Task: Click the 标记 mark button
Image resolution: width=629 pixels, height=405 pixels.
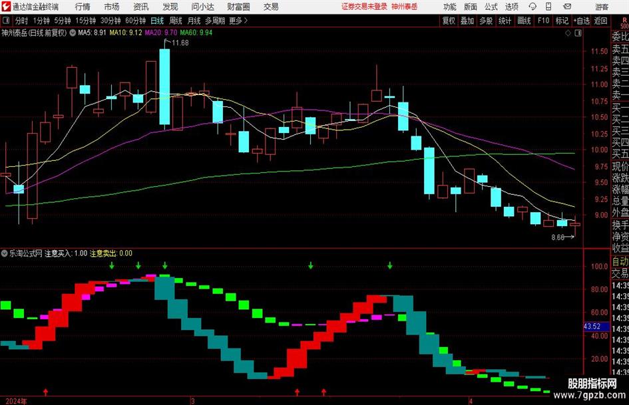Action: pyautogui.click(x=562, y=21)
